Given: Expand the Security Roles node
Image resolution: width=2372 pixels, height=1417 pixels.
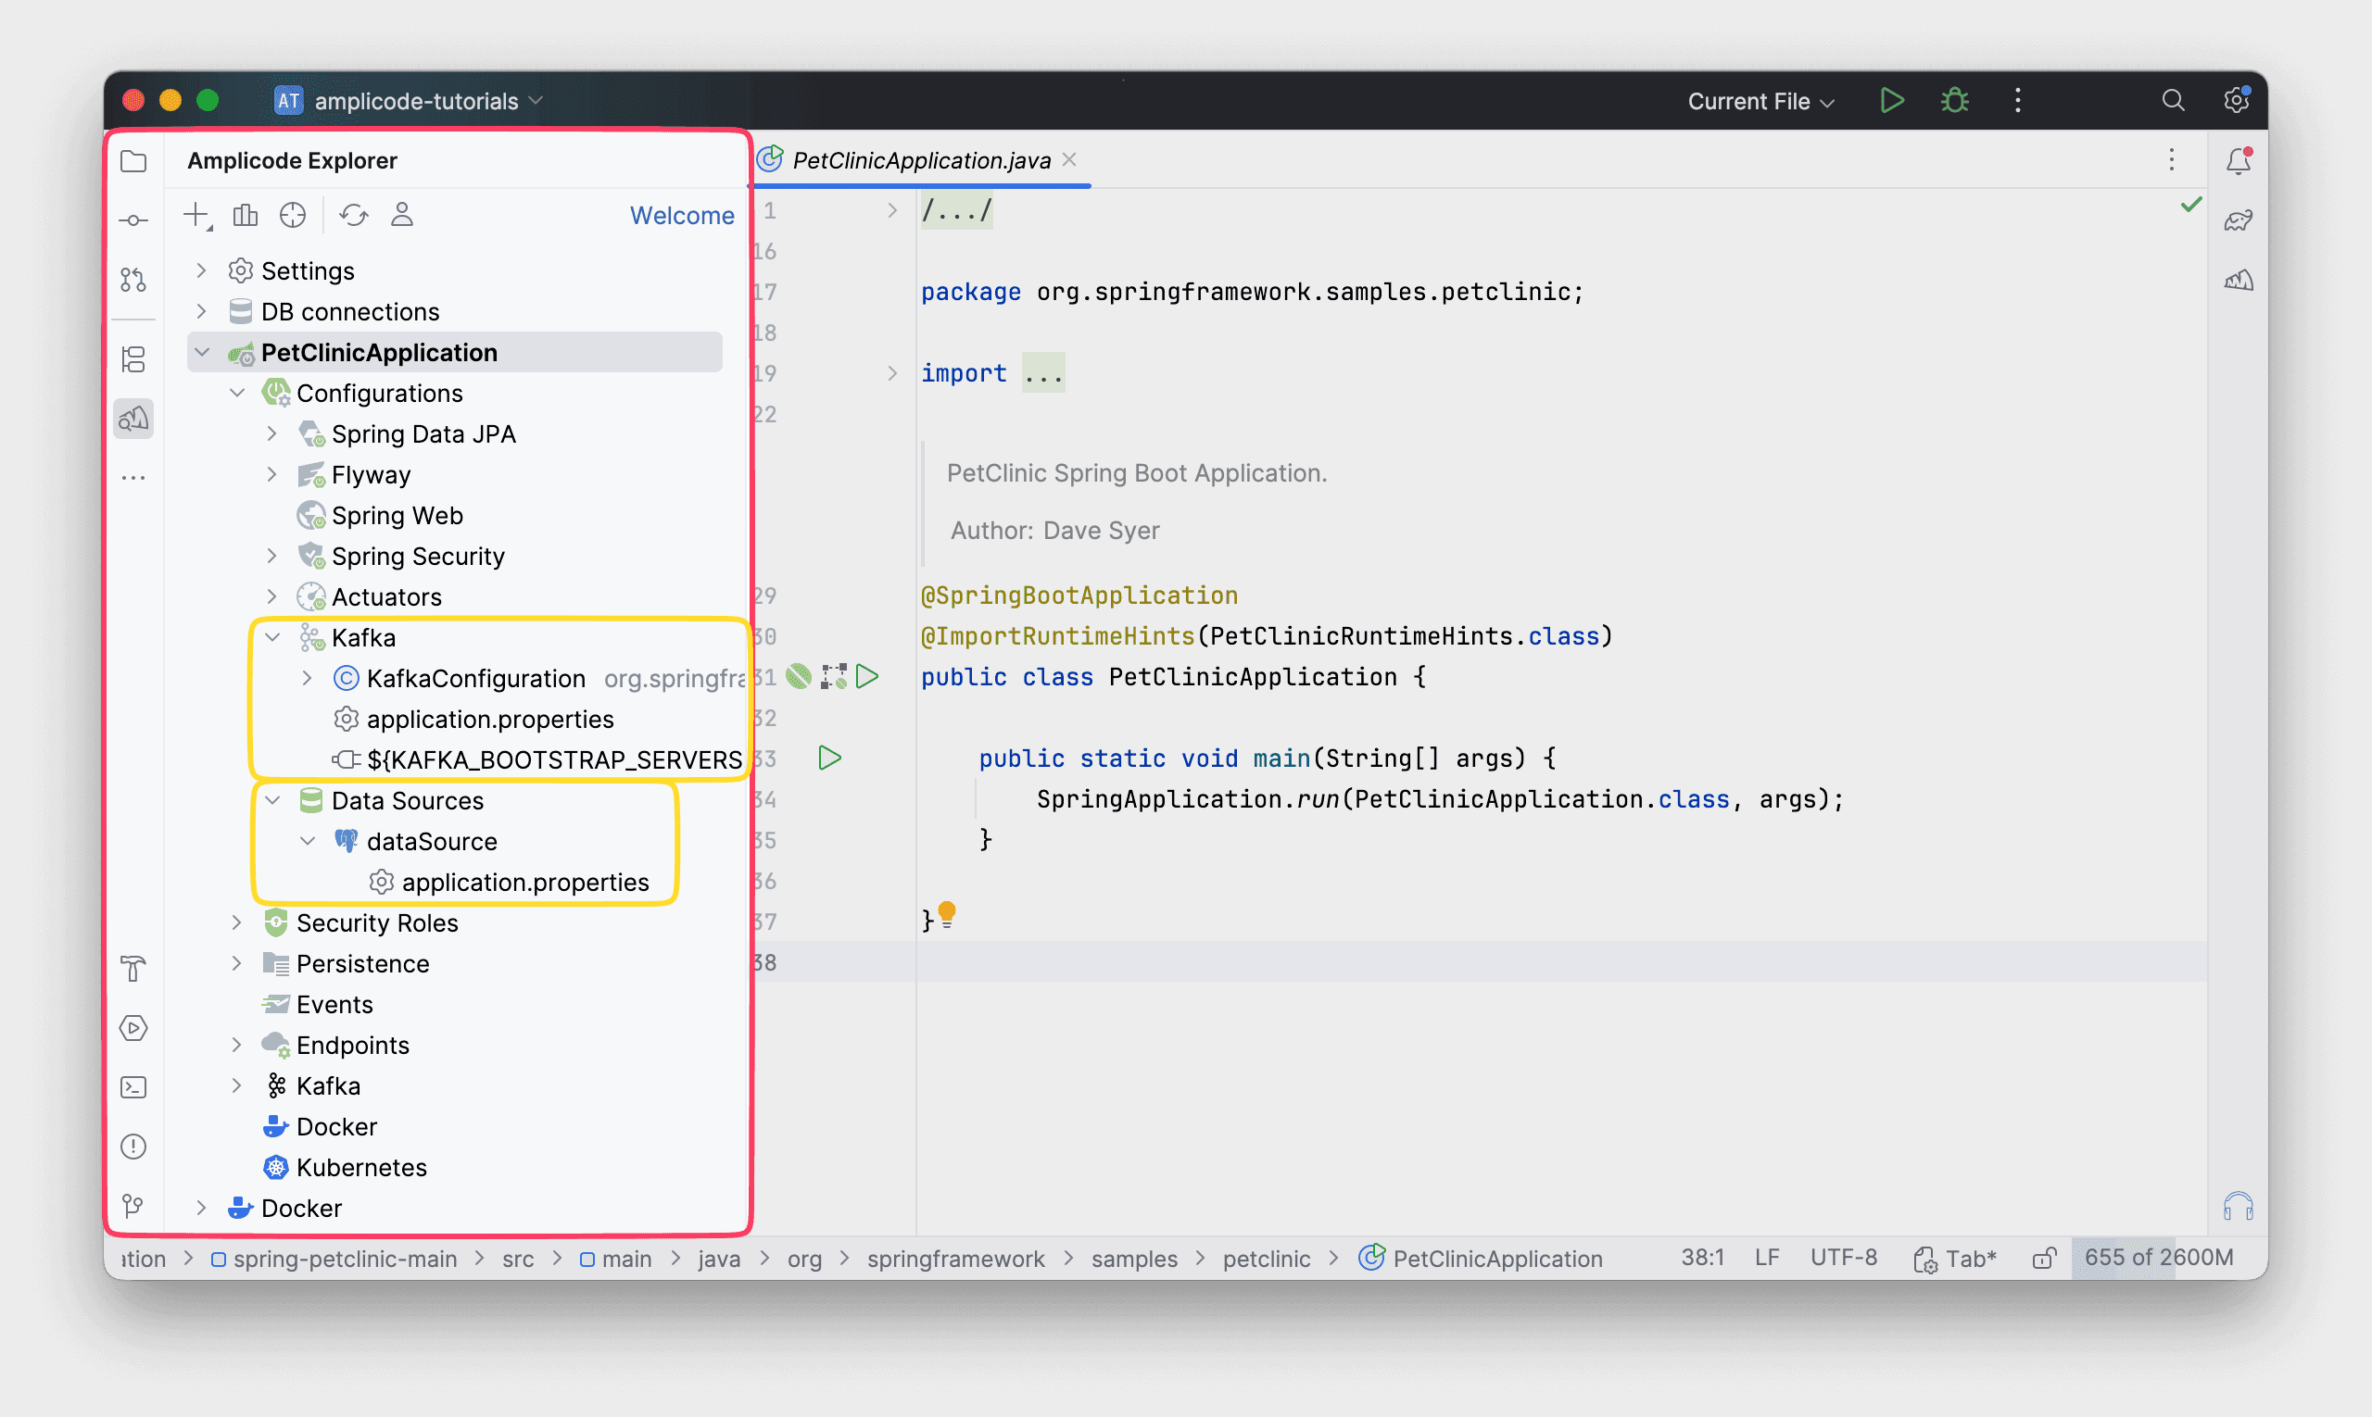Looking at the screenshot, I should coord(237,922).
